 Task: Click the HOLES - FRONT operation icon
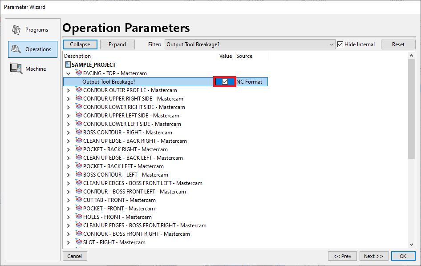tap(79, 217)
